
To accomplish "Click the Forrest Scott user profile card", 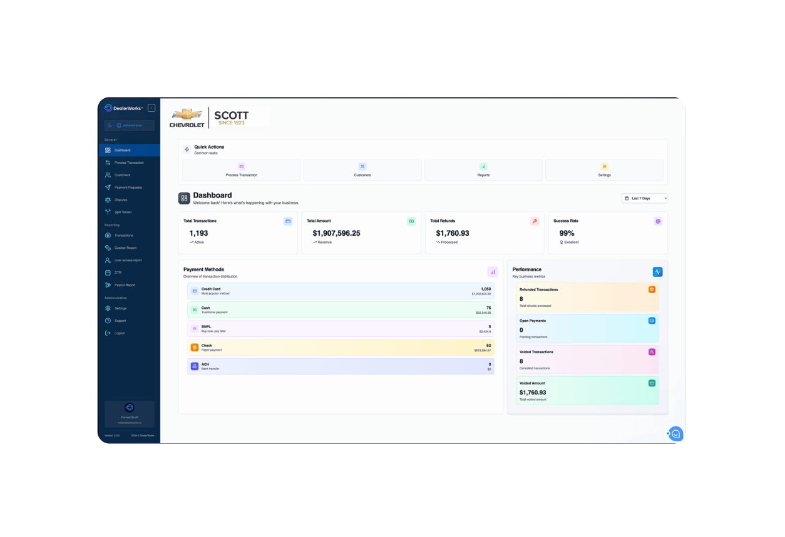I will coord(130,414).
